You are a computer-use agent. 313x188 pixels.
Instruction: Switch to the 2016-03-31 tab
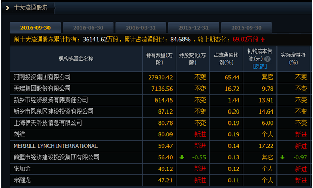click(x=141, y=28)
